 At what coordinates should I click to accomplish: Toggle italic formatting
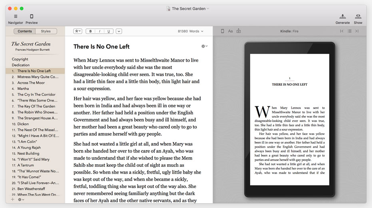click(x=99, y=31)
